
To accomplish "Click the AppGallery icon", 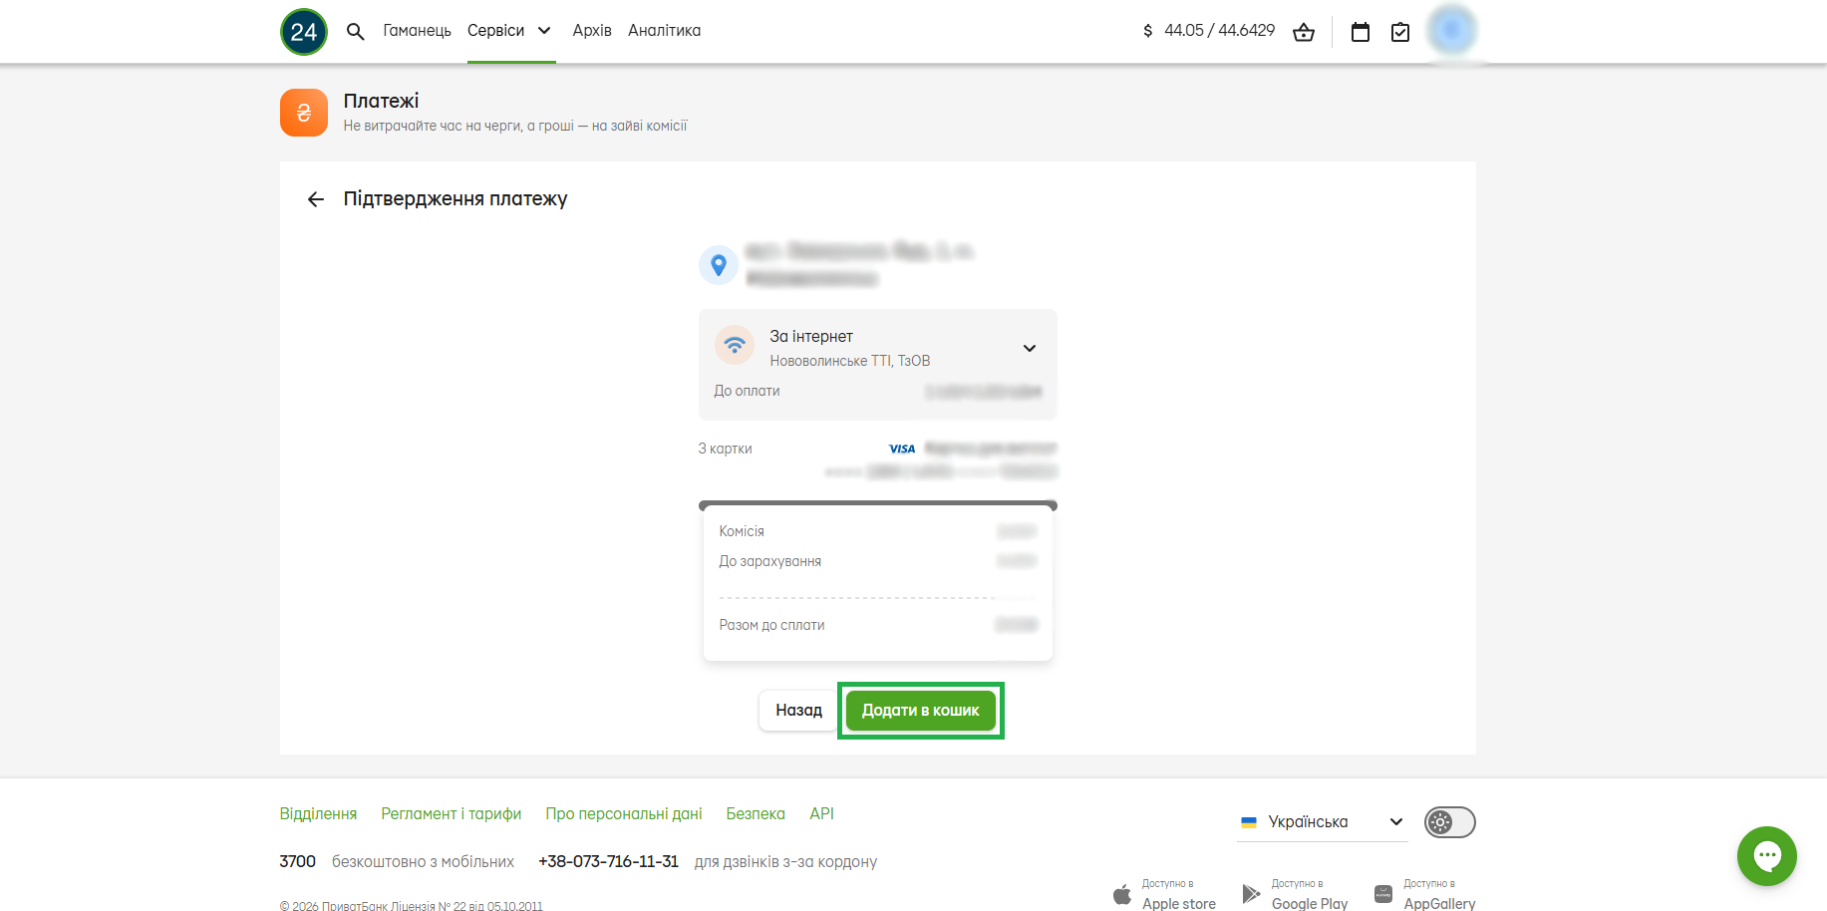I will [x=1383, y=894].
